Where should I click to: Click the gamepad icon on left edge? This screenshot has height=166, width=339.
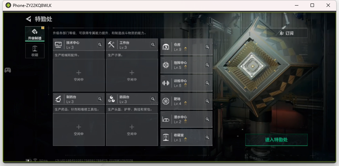[7, 70]
